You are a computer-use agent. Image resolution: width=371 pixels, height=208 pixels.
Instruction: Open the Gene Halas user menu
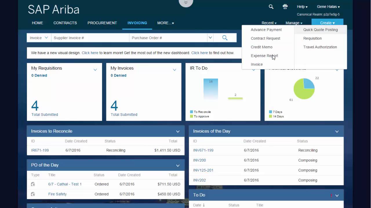pos(328,7)
